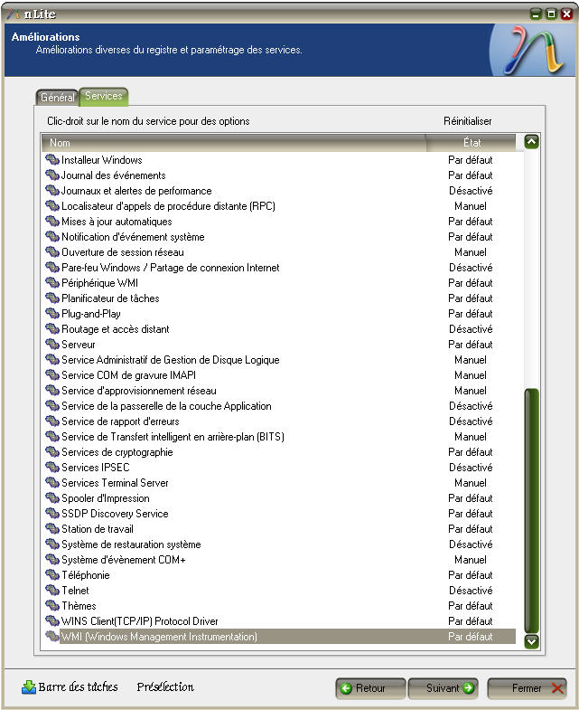This screenshot has width=579, height=710.
Task: Click the Désactivé state of Routage et accès distant
Action: coord(471,328)
